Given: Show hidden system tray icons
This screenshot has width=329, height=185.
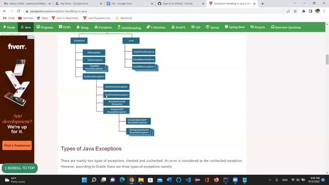Looking at the screenshot, I should coord(270,180).
